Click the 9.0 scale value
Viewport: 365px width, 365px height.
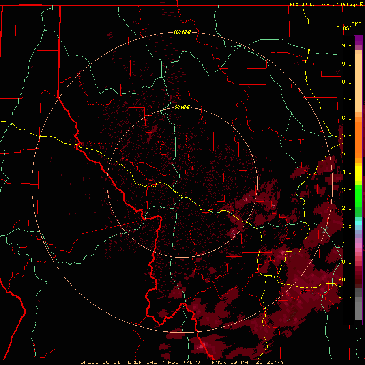[347, 64]
